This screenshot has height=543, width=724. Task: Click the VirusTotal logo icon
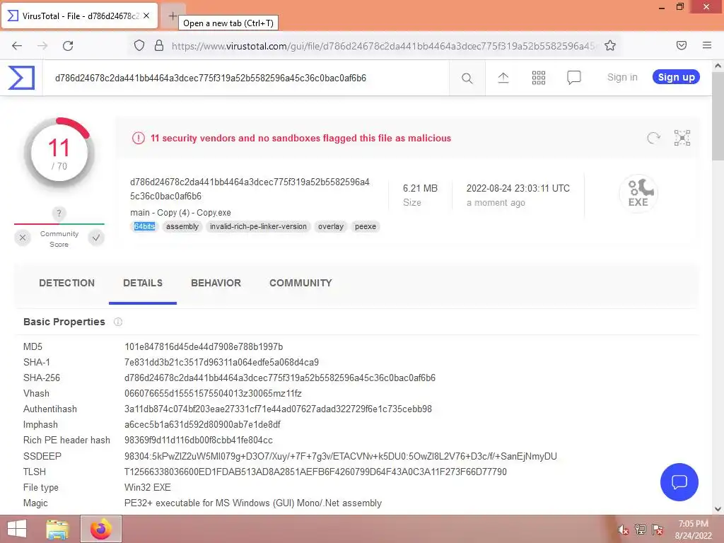[x=21, y=78]
